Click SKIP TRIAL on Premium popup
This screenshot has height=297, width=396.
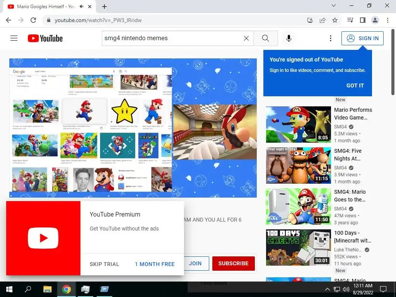104,264
